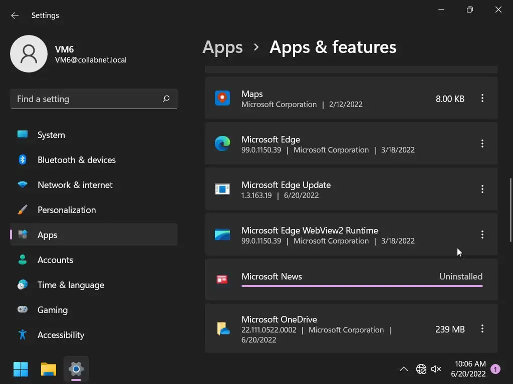The width and height of the screenshot is (513, 384).
Task: Go to Personalization settings
Action: tap(66, 210)
